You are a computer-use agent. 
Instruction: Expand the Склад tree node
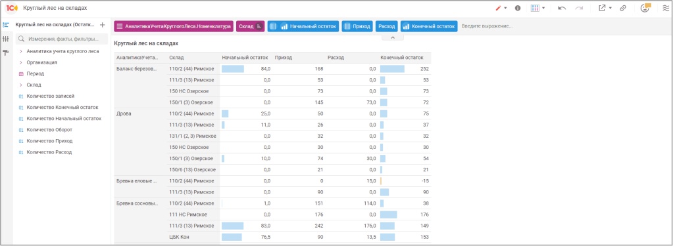click(21, 85)
